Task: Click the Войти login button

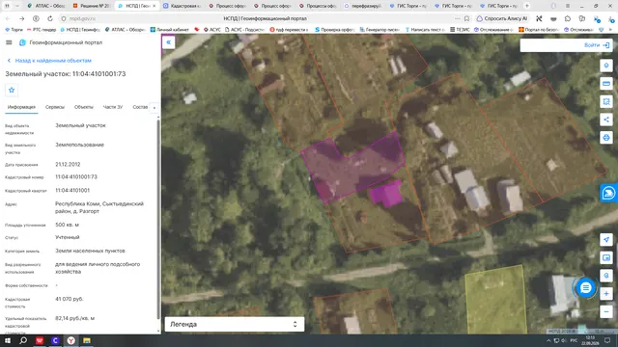Action: 597,45
